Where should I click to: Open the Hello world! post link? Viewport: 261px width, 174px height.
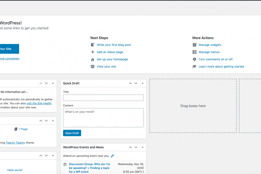[x=15, y=170]
